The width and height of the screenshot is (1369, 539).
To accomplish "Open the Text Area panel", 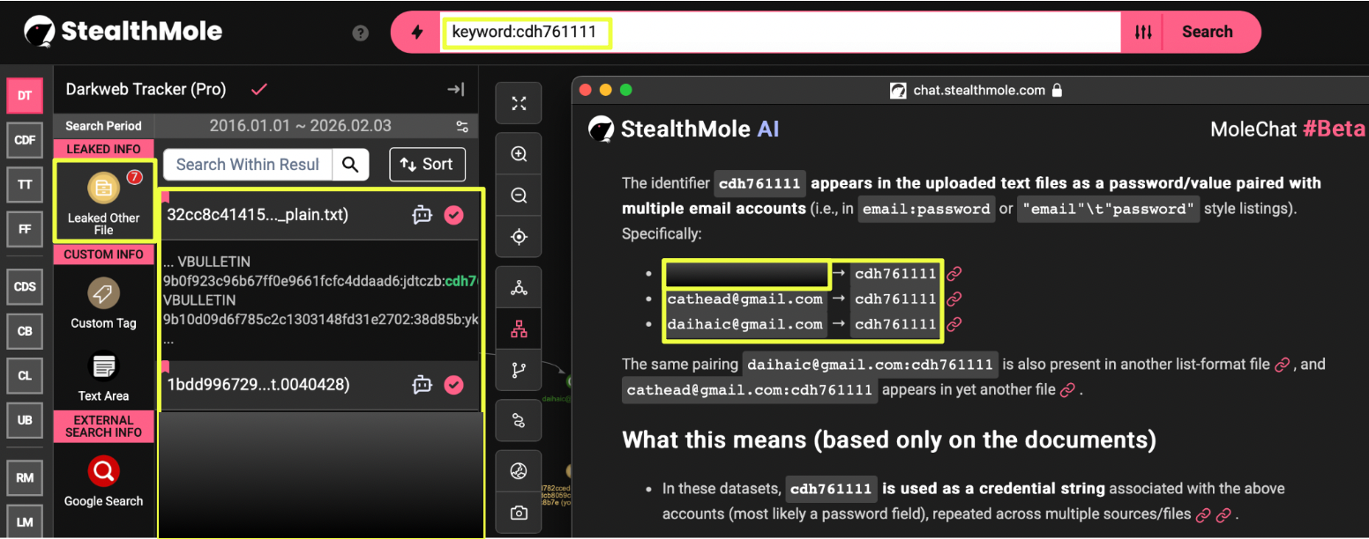I will click(x=103, y=365).
